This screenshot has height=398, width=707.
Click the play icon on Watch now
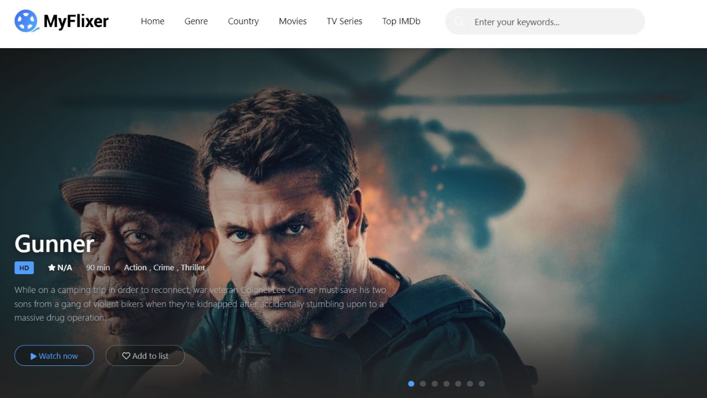(x=34, y=355)
